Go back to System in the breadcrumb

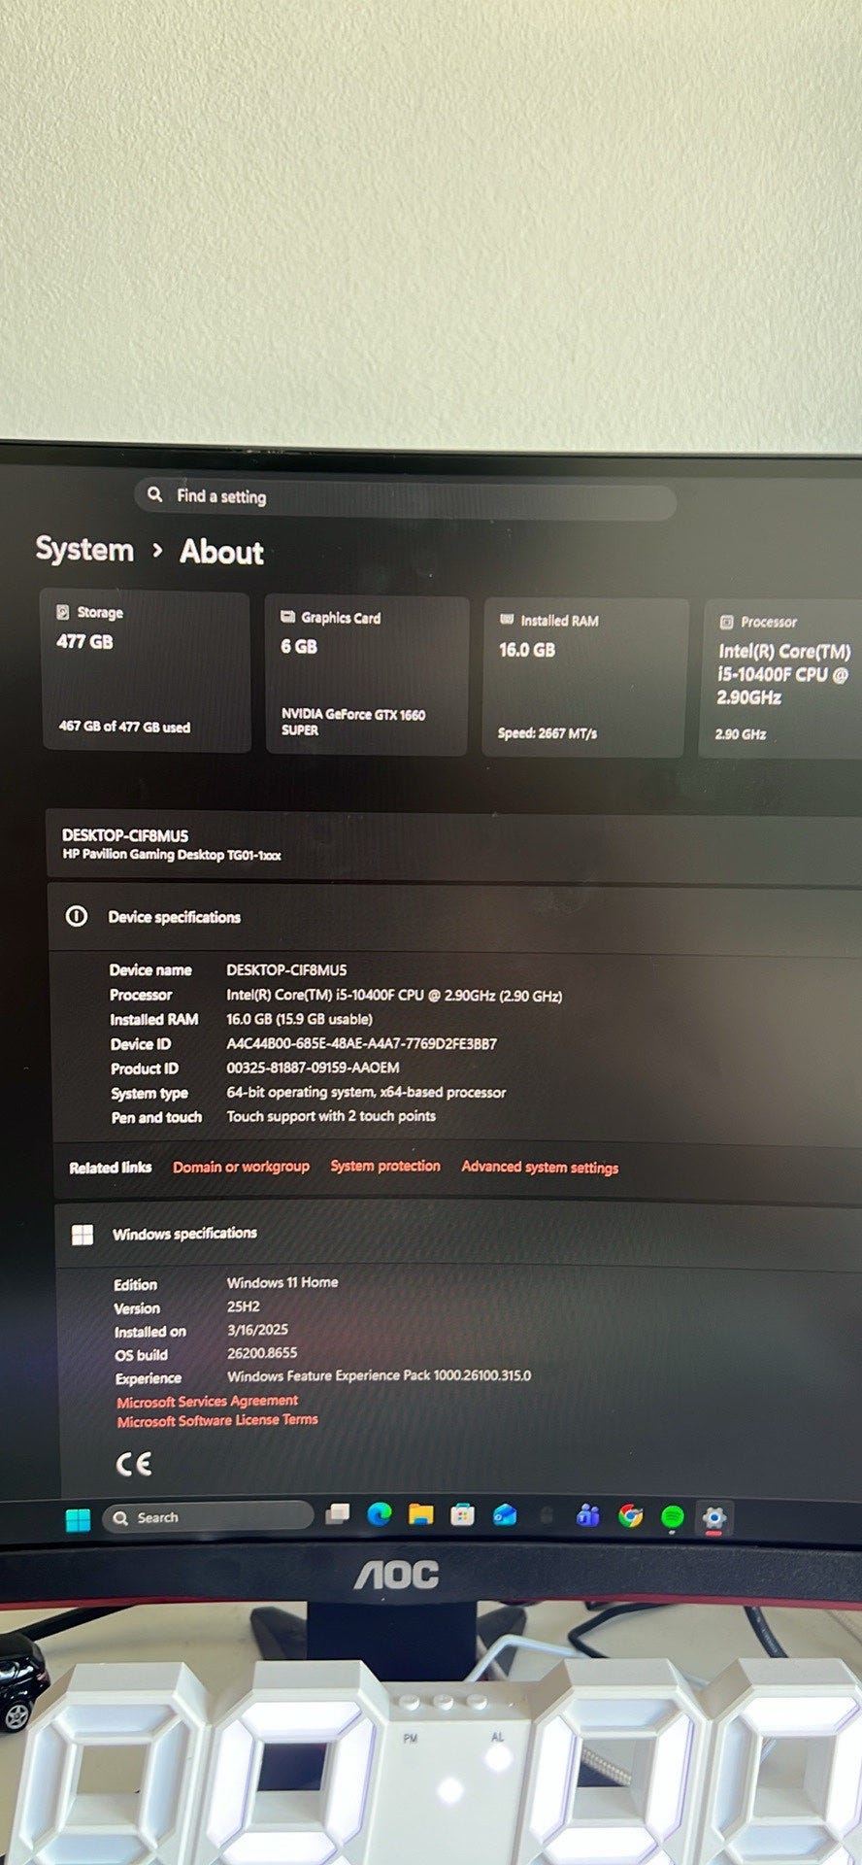pyautogui.click(x=84, y=550)
